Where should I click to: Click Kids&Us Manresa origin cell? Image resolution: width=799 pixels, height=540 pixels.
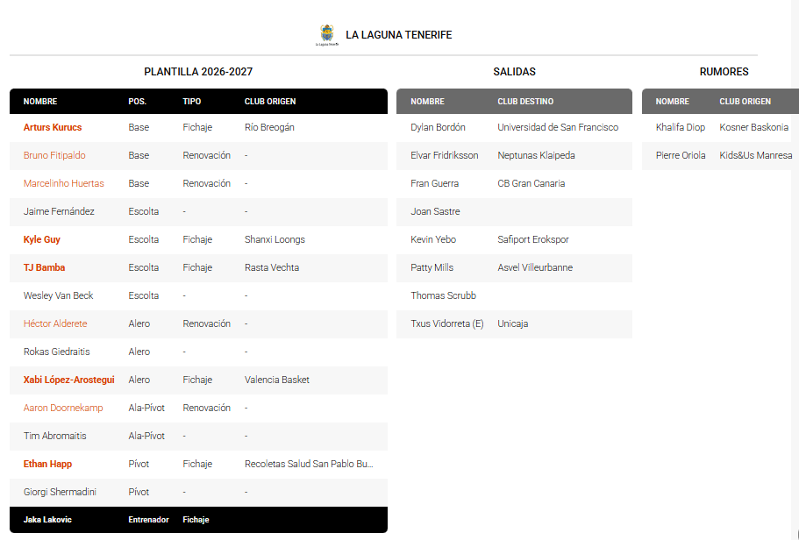756,155
